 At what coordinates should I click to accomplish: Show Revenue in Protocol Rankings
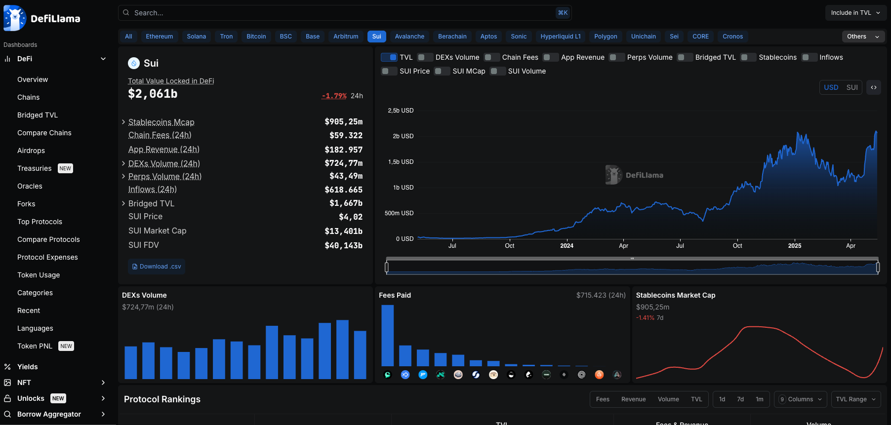coord(634,399)
